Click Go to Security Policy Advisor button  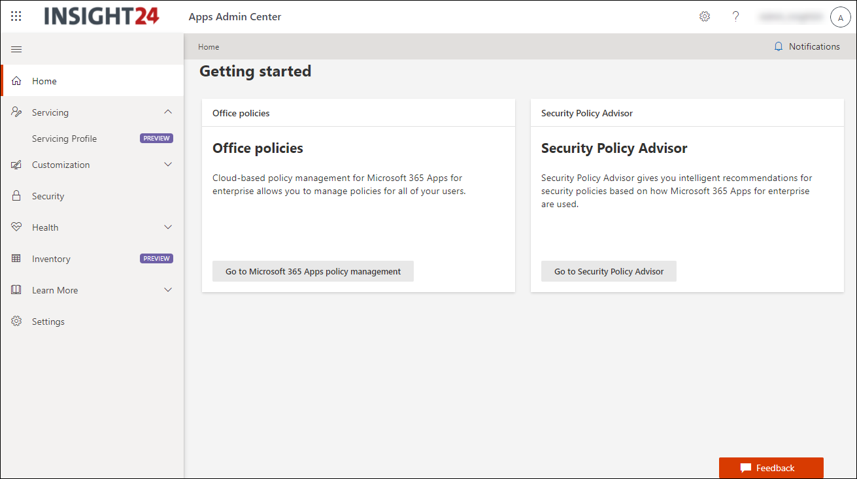tap(609, 271)
